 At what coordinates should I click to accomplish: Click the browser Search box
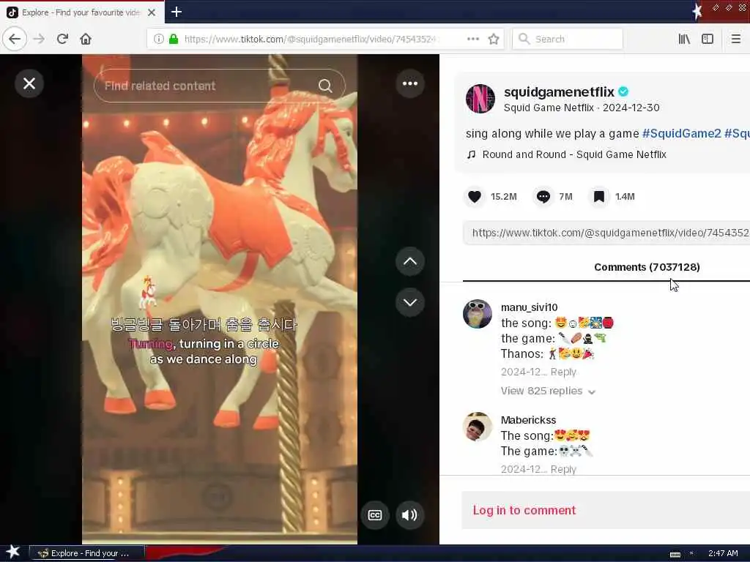568,39
